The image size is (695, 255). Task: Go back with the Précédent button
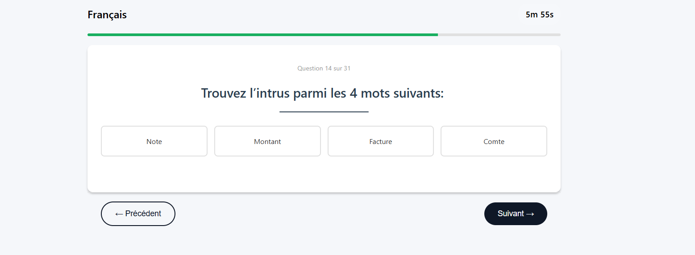(x=138, y=214)
